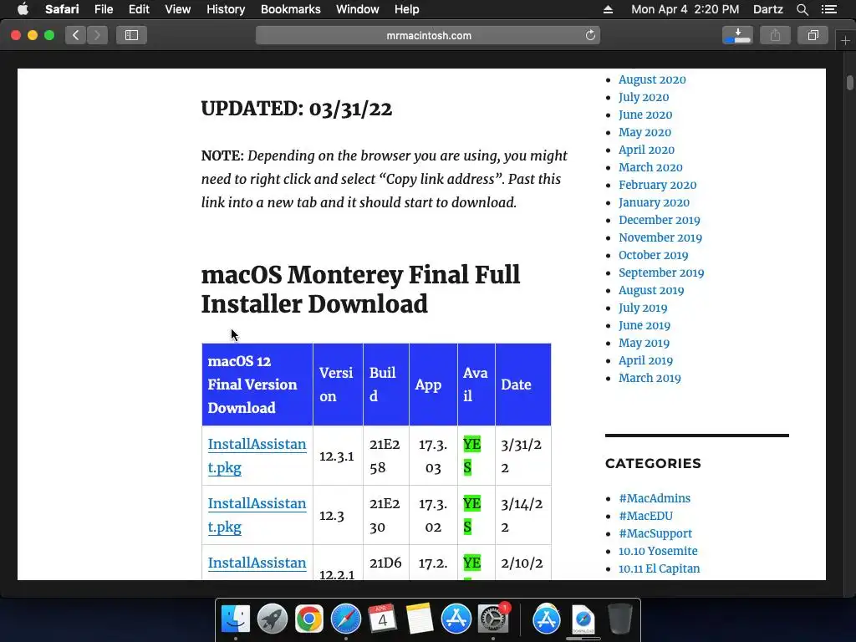Toggle the Safari sidebar button
Screen dimensions: 856x642
(131, 35)
